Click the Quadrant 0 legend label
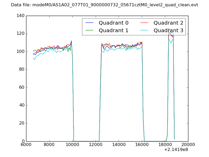Image resolution: width=209 pixels, height=157 pixels. pyautogui.click(x=113, y=23)
